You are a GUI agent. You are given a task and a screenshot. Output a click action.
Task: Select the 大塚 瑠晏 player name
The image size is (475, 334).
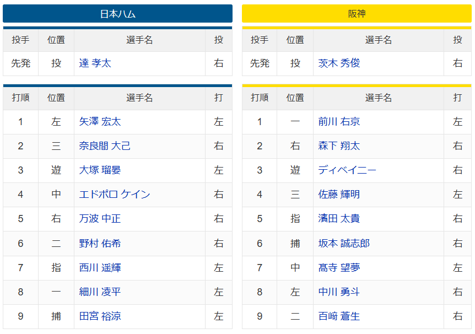100,170
